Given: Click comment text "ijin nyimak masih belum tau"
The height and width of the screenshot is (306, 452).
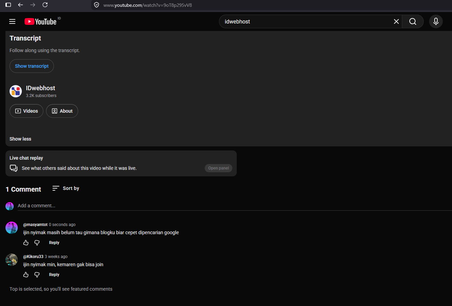Looking at the screenshot, I should coord(101,232).
